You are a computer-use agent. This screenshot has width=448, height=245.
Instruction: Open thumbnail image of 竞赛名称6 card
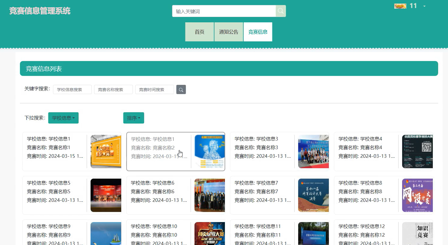pyautogui.click(x=210, y=195)
